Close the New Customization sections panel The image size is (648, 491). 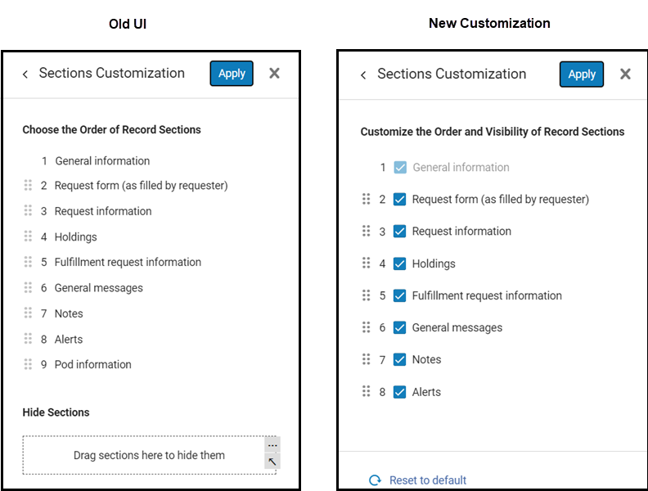(x=625, y=74)
